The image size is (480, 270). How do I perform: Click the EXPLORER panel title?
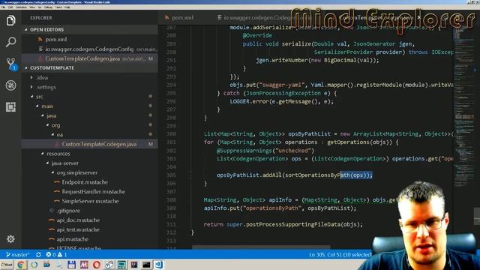(x=41, y=18)
